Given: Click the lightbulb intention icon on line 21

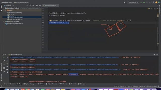Looking at the screenshot, I should pyautogui.click(x=50, y=20).
